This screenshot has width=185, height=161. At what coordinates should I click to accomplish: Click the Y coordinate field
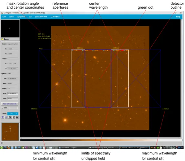(13, 54)
